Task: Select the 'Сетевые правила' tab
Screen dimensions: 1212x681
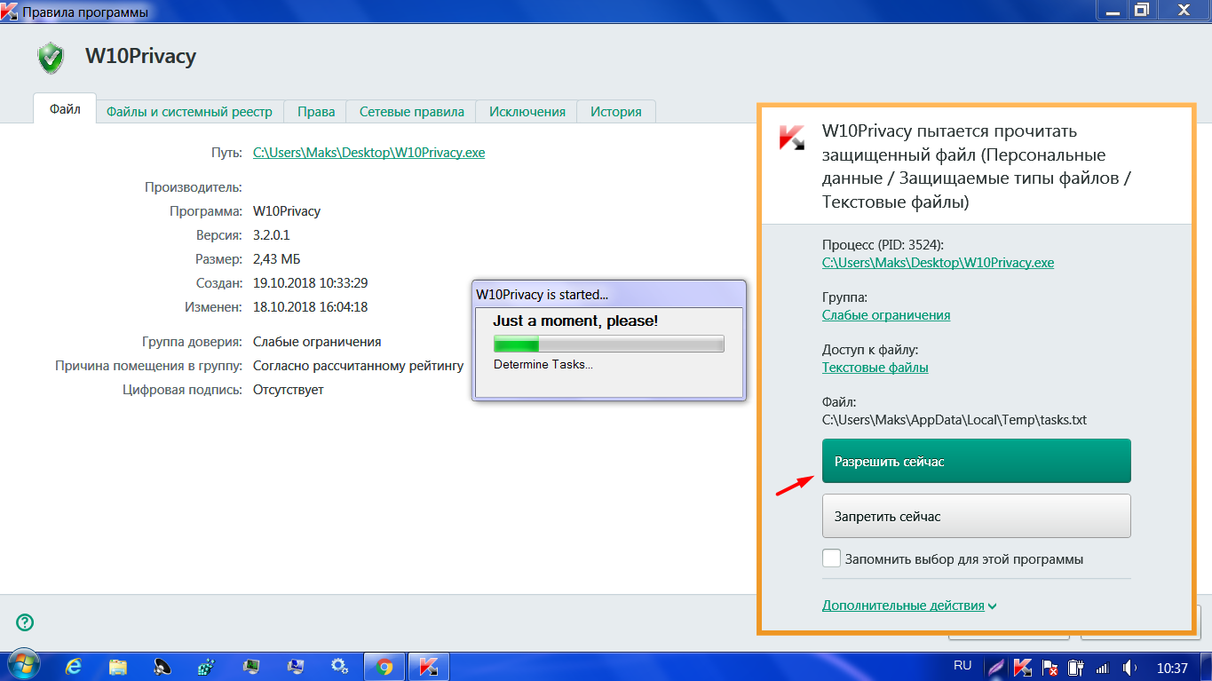Action: (x=412, y=112)
